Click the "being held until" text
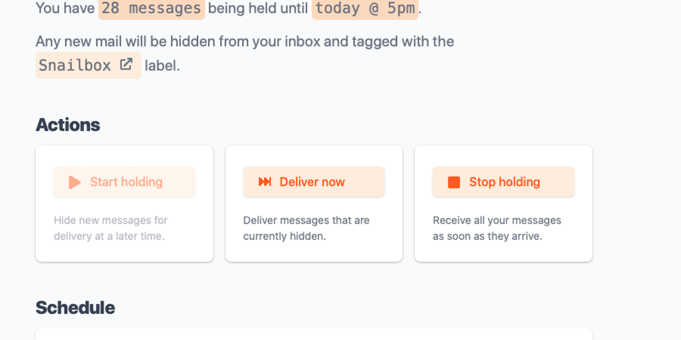The height and width of the screenshot is (340, 681). pyautogui.click(x=258, y=9)
